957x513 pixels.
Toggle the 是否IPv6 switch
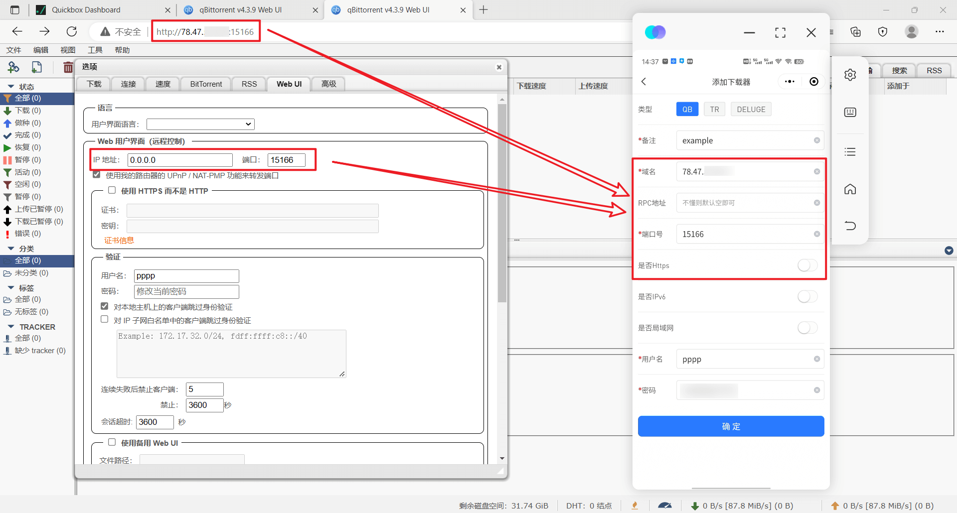[x=807, y=297]
